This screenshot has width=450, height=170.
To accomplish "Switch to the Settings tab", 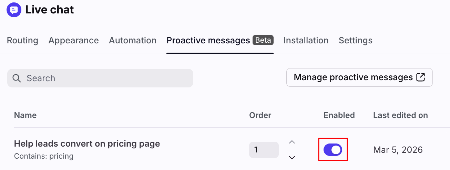I will pyautogui.click(x=356, y=41).
